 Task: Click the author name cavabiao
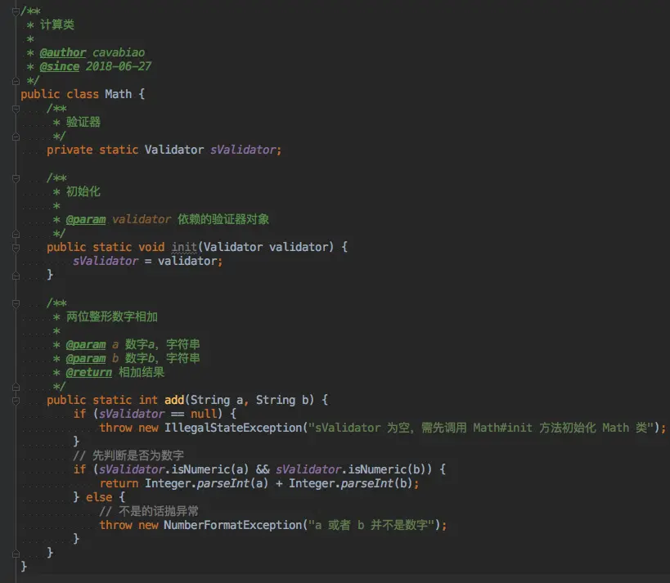pyautogui.click(x=119, y=52)
